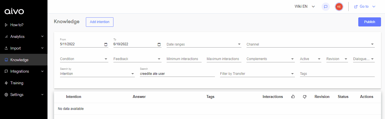Open the Filter by Transfer dropdown
The image size is (385, 119).
click(257, 74)
